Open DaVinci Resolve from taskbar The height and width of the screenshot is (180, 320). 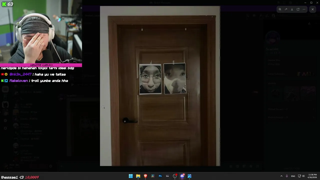(153, 176)
